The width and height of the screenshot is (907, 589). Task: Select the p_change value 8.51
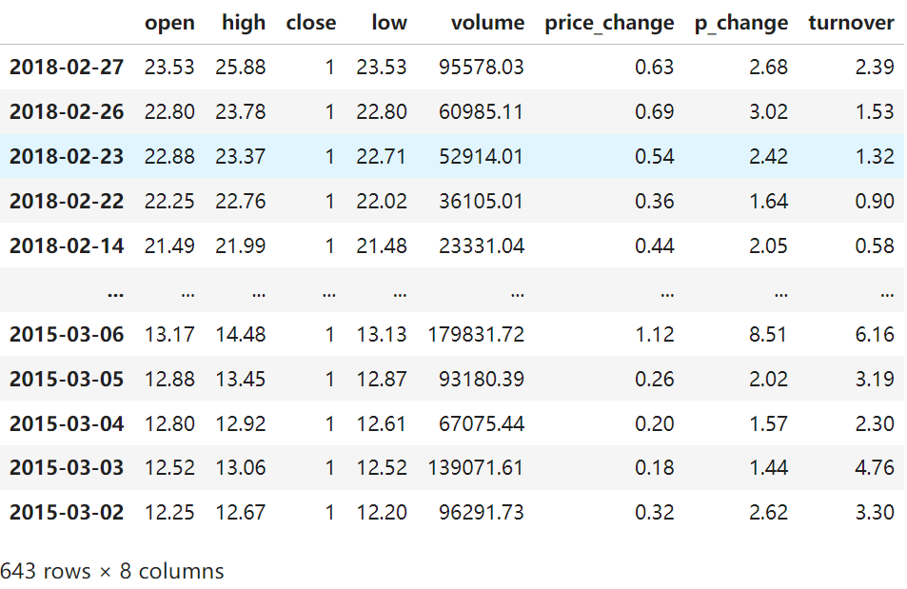767,334
